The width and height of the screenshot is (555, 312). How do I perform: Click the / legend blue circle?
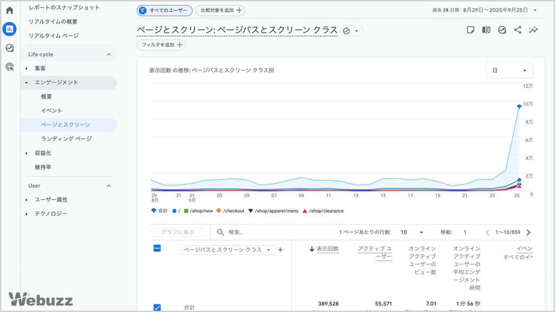point(174,211)
